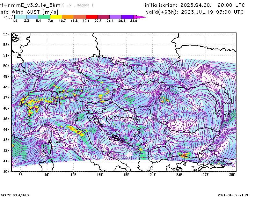Click the 48N latitude label
The image size is (255, 197).
(6, 87)
